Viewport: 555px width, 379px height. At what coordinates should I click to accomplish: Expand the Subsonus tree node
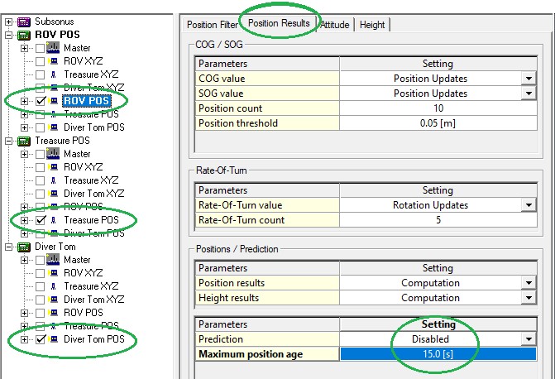coord(9,22)
